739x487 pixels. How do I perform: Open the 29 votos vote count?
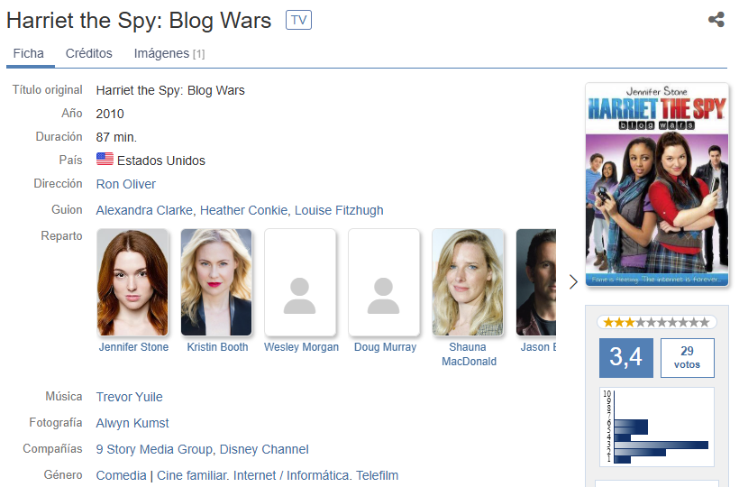pos(687,357)
